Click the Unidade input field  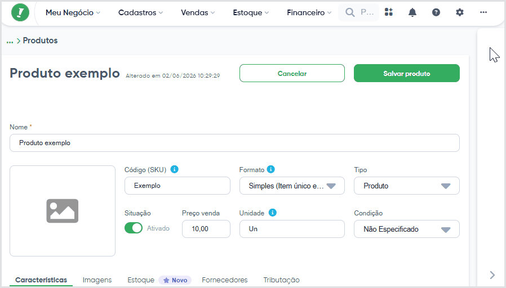(292, 229)
